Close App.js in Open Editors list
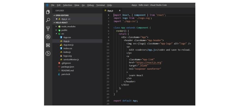This screenshot has width=239, height=108. coord(56,19)
